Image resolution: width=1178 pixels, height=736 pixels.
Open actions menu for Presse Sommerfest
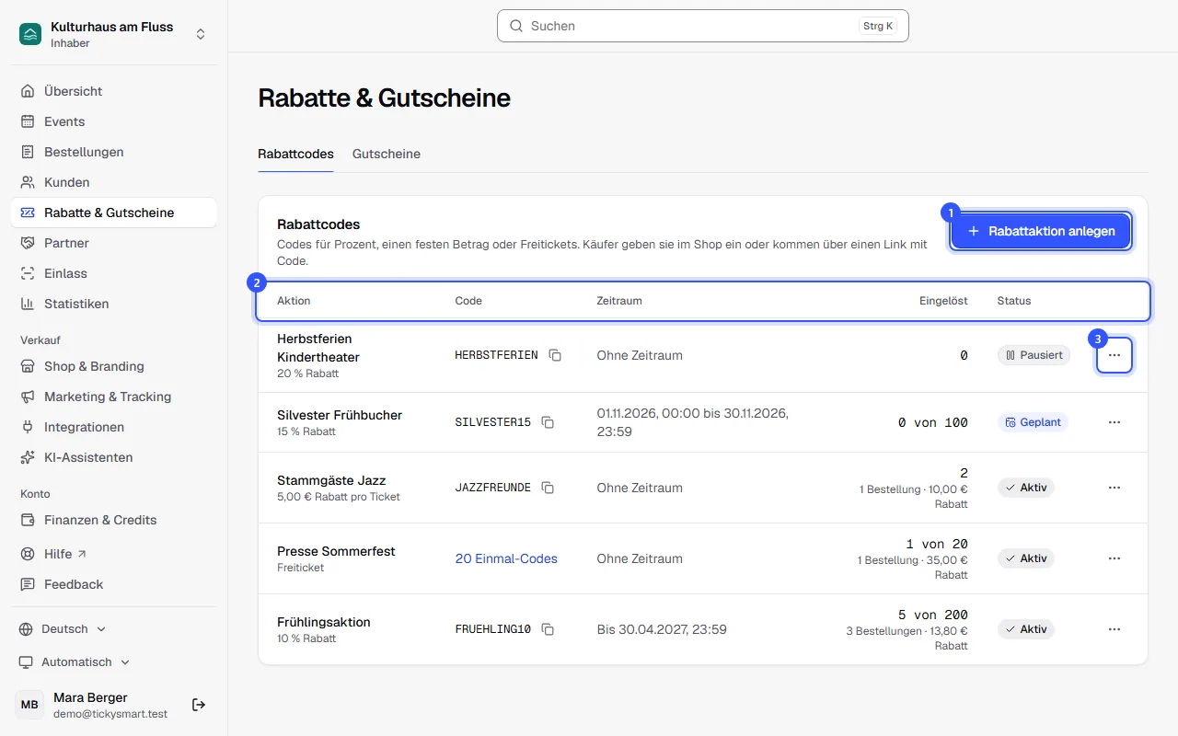1114,558
